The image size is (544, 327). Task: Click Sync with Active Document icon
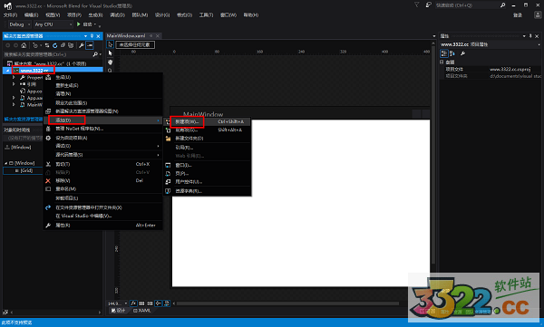(47, 45)
